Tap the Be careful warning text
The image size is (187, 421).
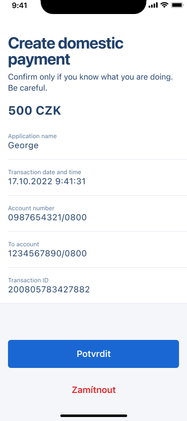tap(28, 88)
